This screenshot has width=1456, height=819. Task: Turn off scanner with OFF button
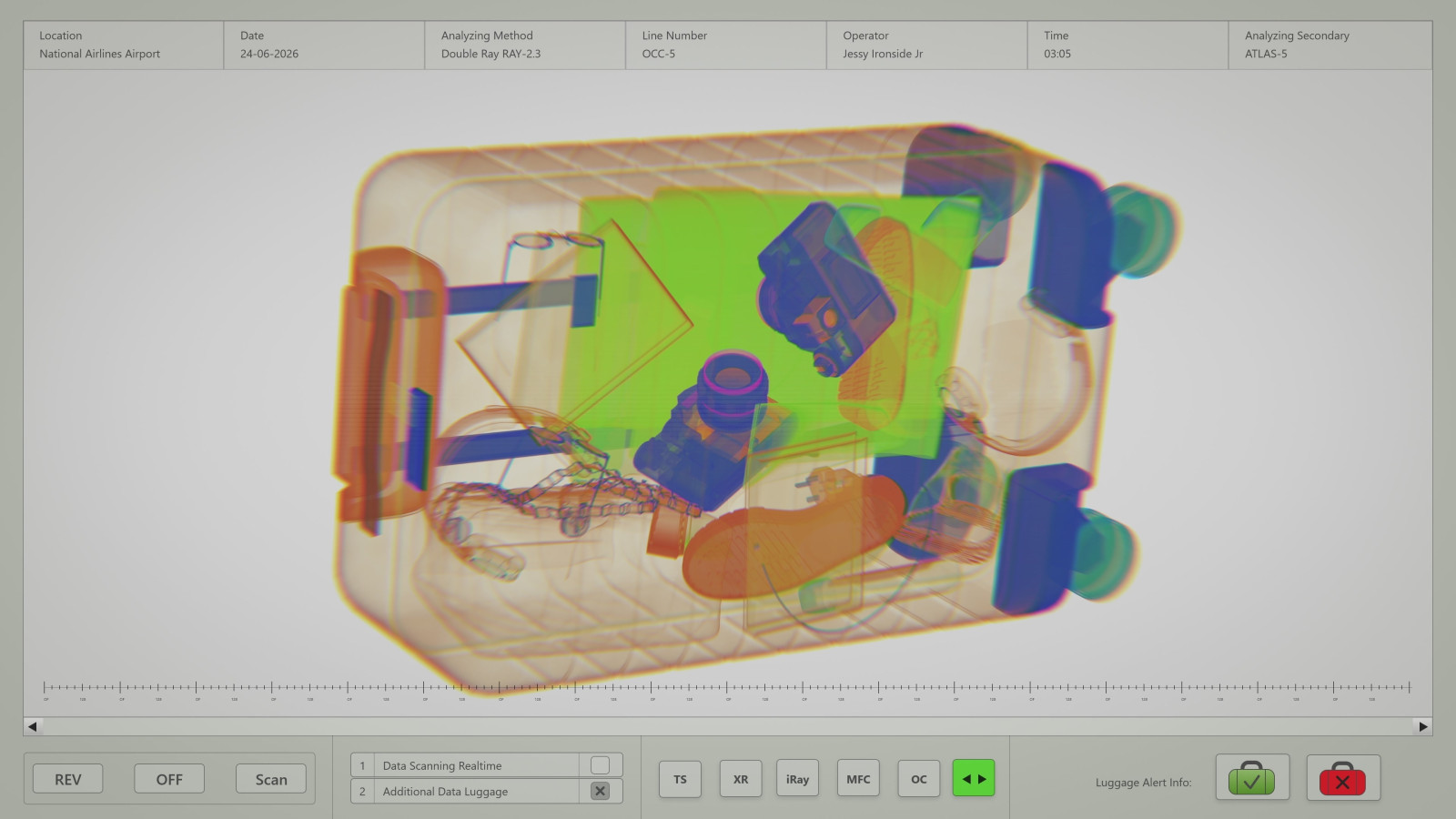169,779
